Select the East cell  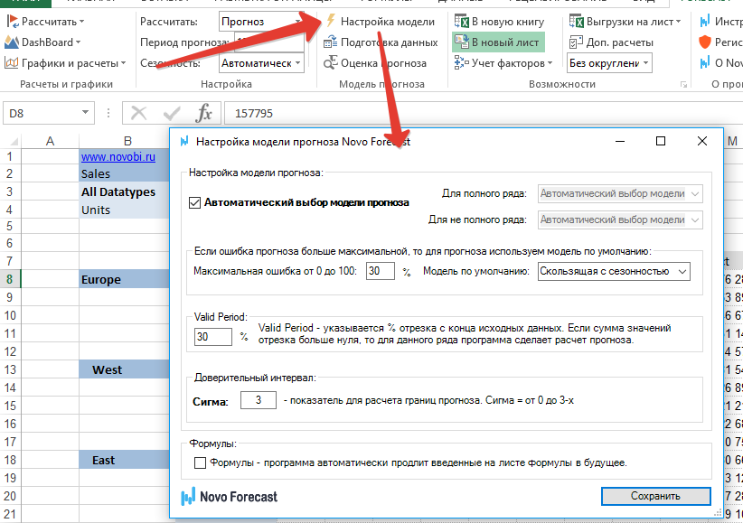[124, 460]
